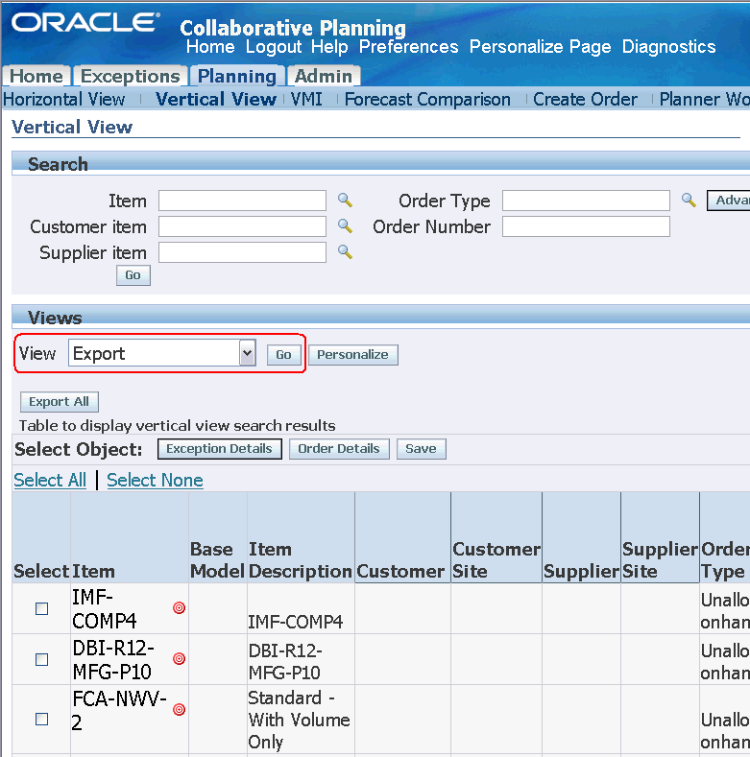The height and width of the screenshot is (757, 750).
Task: Click the Advanced search button
Action: coord(729,201)
